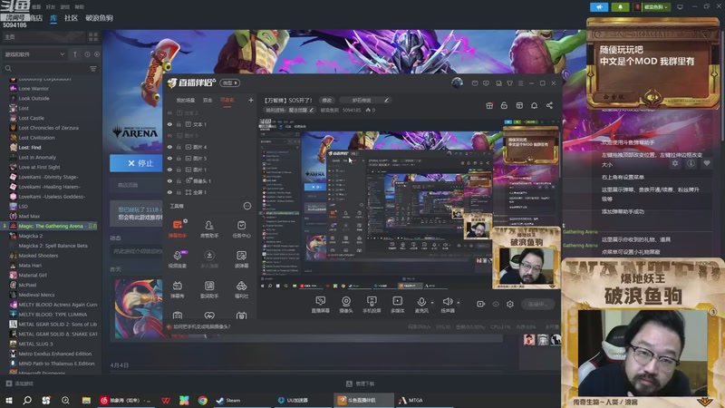
Task: Open 歌词助手 tool in 直播伴侣
Action: [x=209, y=289]
